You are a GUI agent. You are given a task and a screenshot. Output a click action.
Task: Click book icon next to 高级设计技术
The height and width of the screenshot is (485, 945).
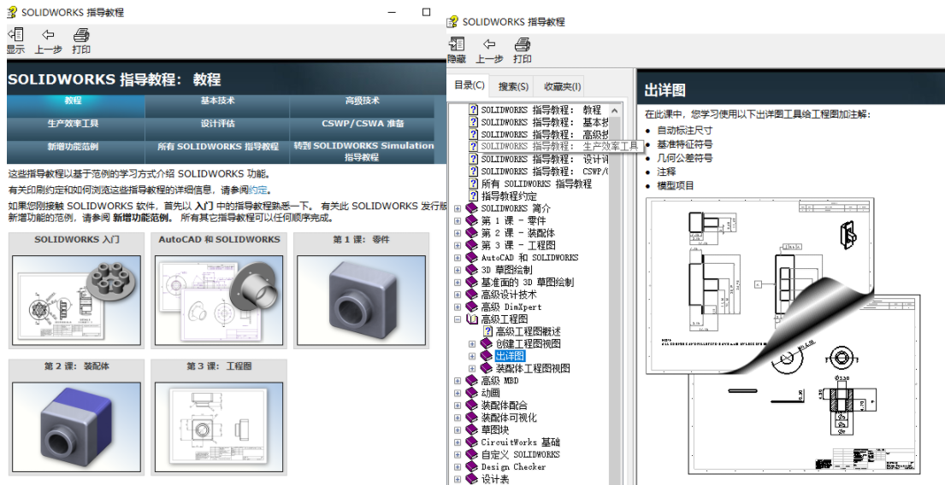472,295
